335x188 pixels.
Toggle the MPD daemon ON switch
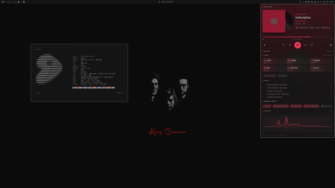coord(267,106)
